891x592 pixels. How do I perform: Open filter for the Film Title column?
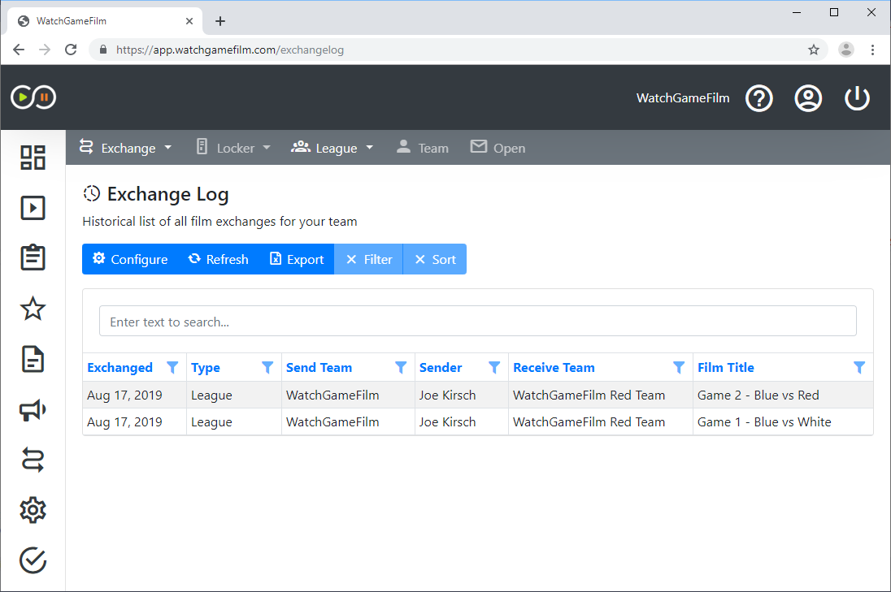click(x=859, y=368)
